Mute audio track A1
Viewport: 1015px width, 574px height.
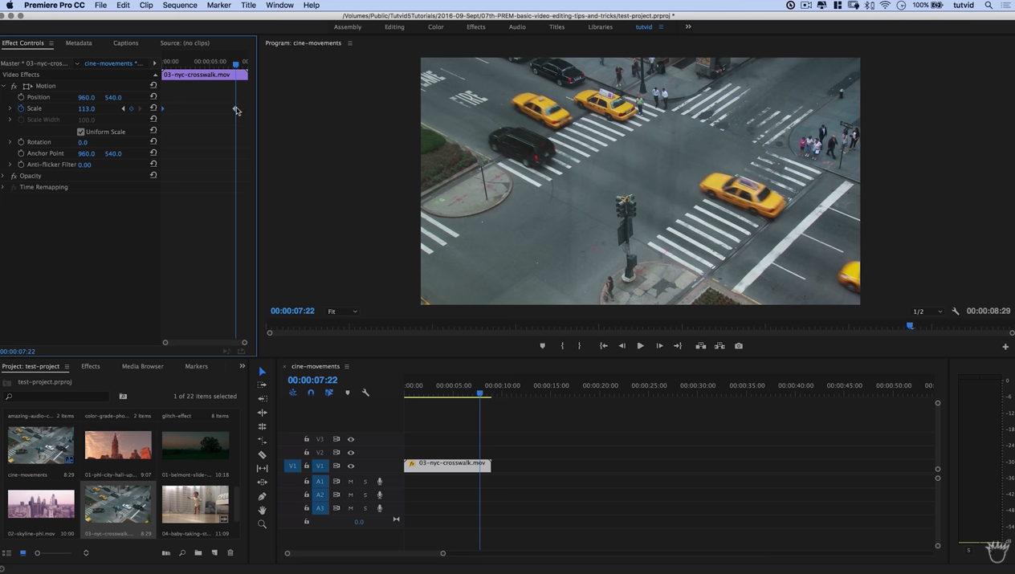pyautogui.click(x=350, y=482)
